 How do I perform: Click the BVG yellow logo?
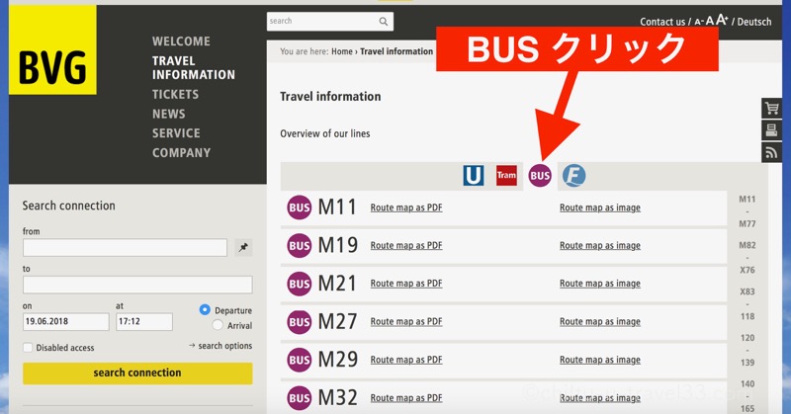(52, 50)
